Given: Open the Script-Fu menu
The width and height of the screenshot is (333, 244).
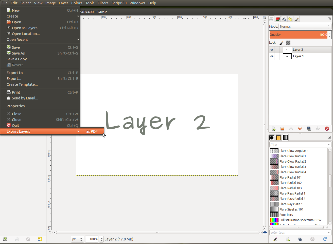Looking at the screenshot, I should pos(119,3).
